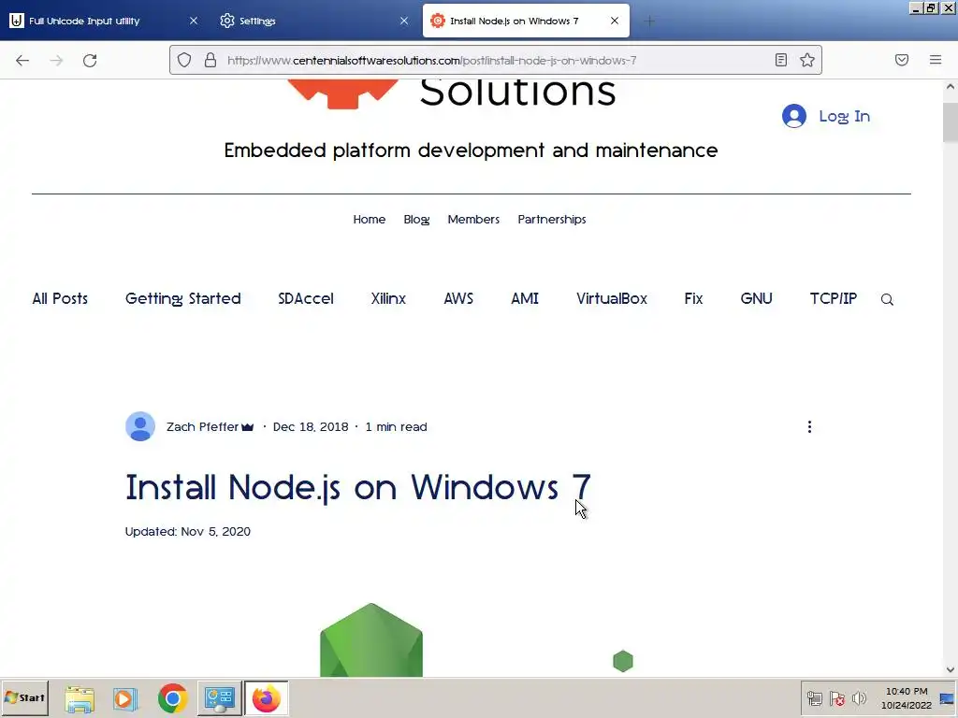The height and width of the screenshot is (718, 958).
Task: Open the Xilinx category
Action: [388, 298]
